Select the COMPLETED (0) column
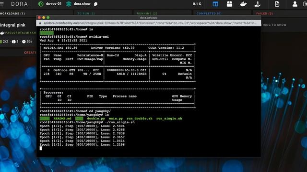The width and height of the screenshot is (307, 172). 209,13
